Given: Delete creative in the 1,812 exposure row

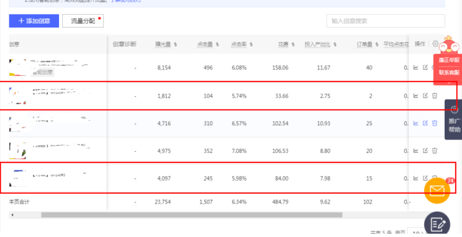Looking at the screenshot, I should tap(434, 96).
